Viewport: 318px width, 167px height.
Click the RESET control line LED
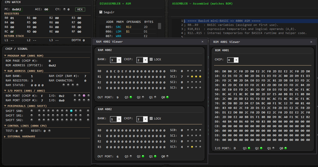49,131
